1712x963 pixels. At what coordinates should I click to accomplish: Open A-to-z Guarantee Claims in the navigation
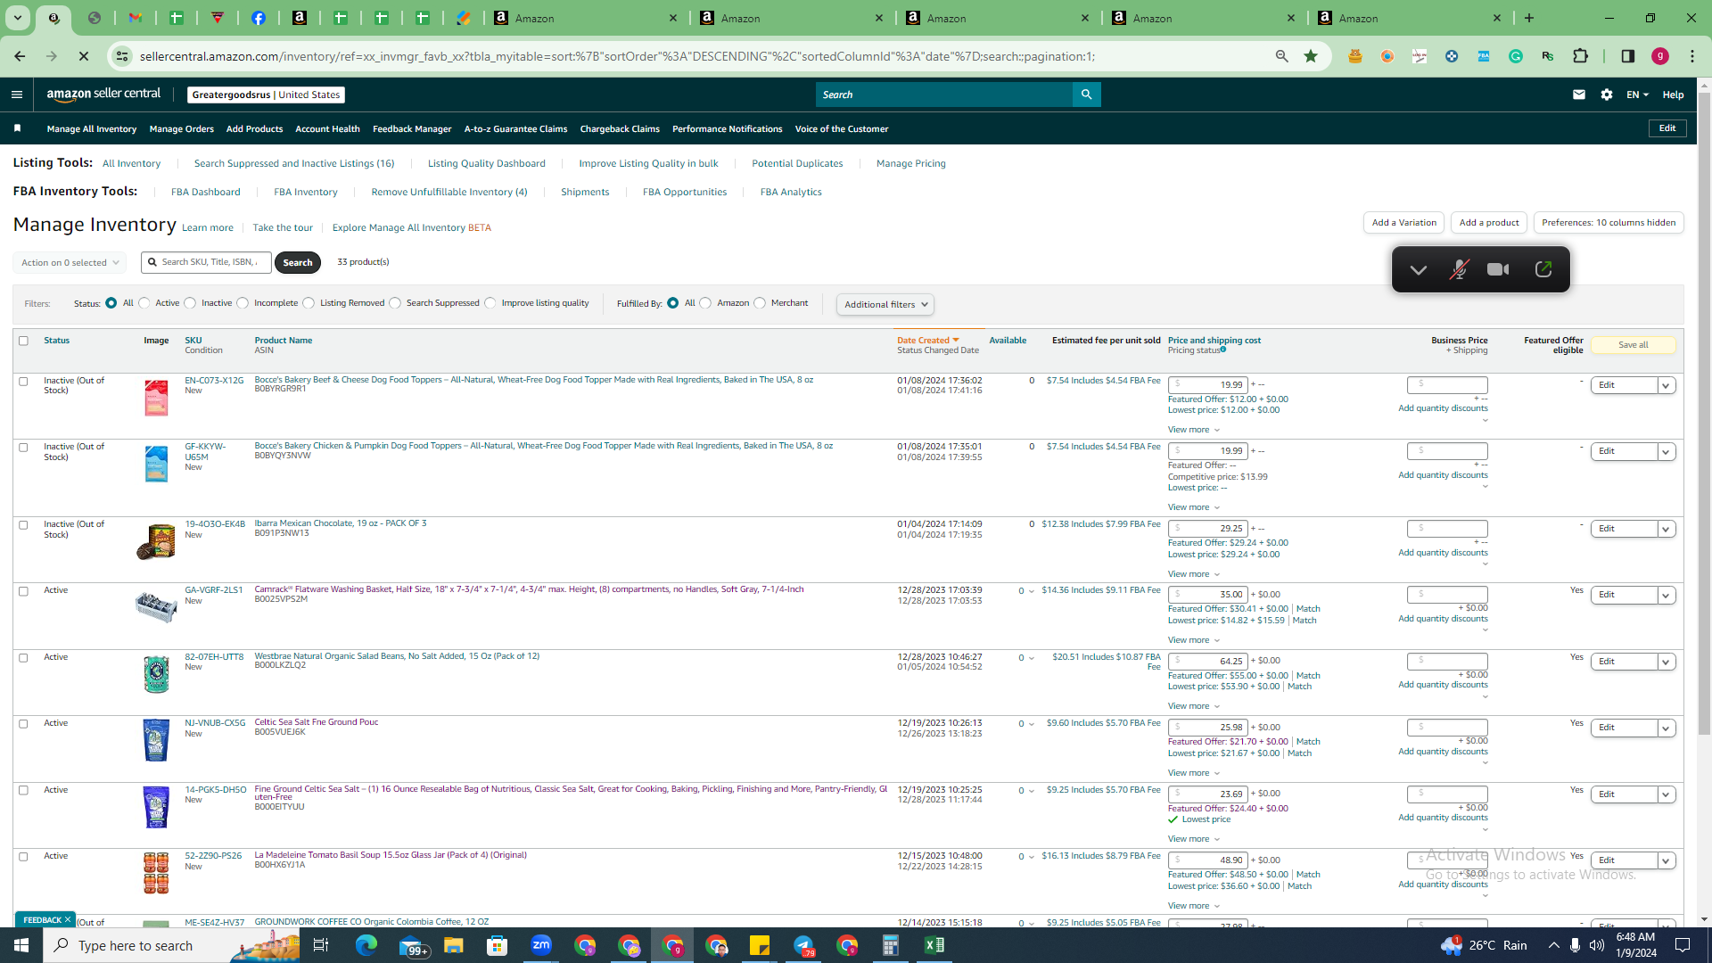pyautogui.click(x=515, y=129)
